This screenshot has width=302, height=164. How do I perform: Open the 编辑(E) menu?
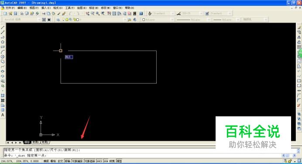pyautogui.click(x=22, y=8)
